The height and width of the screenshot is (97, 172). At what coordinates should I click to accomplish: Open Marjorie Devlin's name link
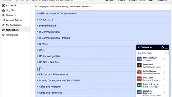tap(150, 58)
